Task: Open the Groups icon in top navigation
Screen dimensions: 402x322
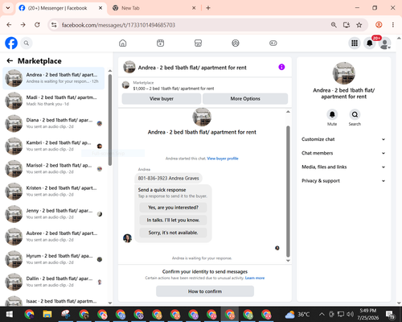Action: pos(236,43)
